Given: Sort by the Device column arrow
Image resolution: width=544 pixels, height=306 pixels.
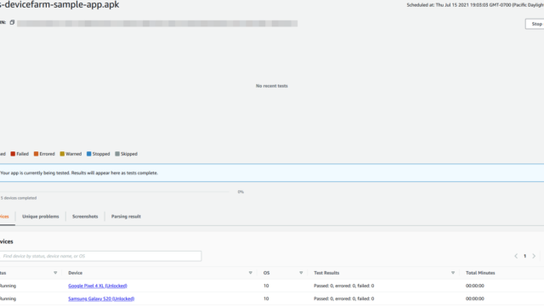Looking at the screenshot, I should [250, 273].
